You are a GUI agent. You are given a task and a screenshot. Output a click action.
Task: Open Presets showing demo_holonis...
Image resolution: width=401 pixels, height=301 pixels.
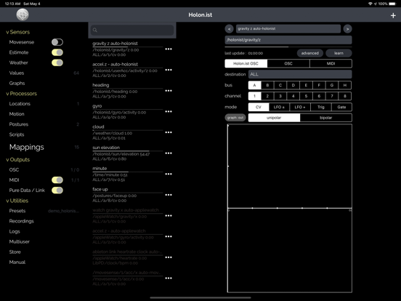(x=44, y=211)
